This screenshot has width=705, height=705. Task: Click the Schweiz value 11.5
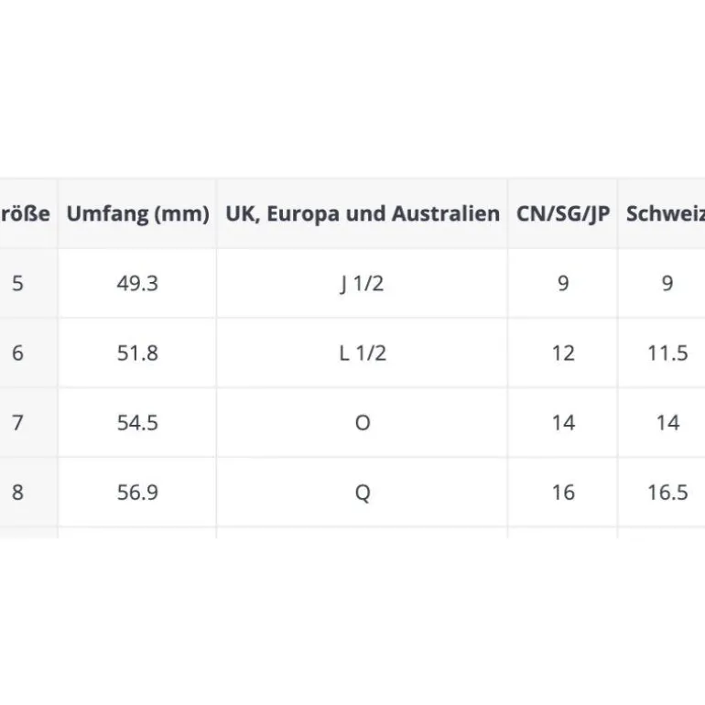(667, 353)
